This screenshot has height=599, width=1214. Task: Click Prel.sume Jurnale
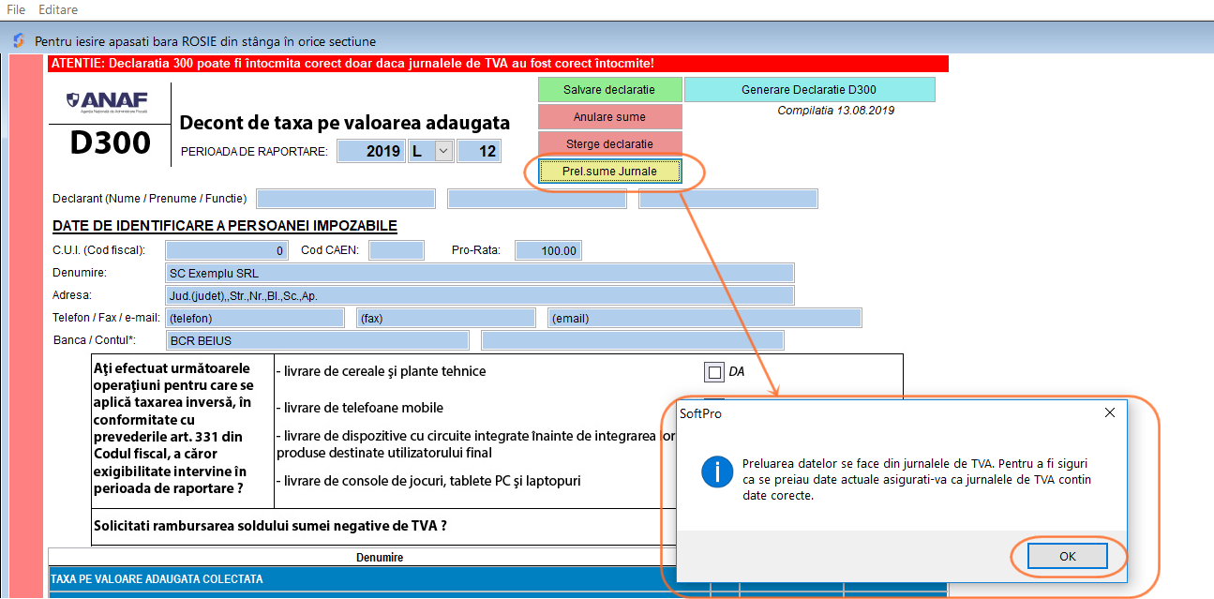pos(609,172)
